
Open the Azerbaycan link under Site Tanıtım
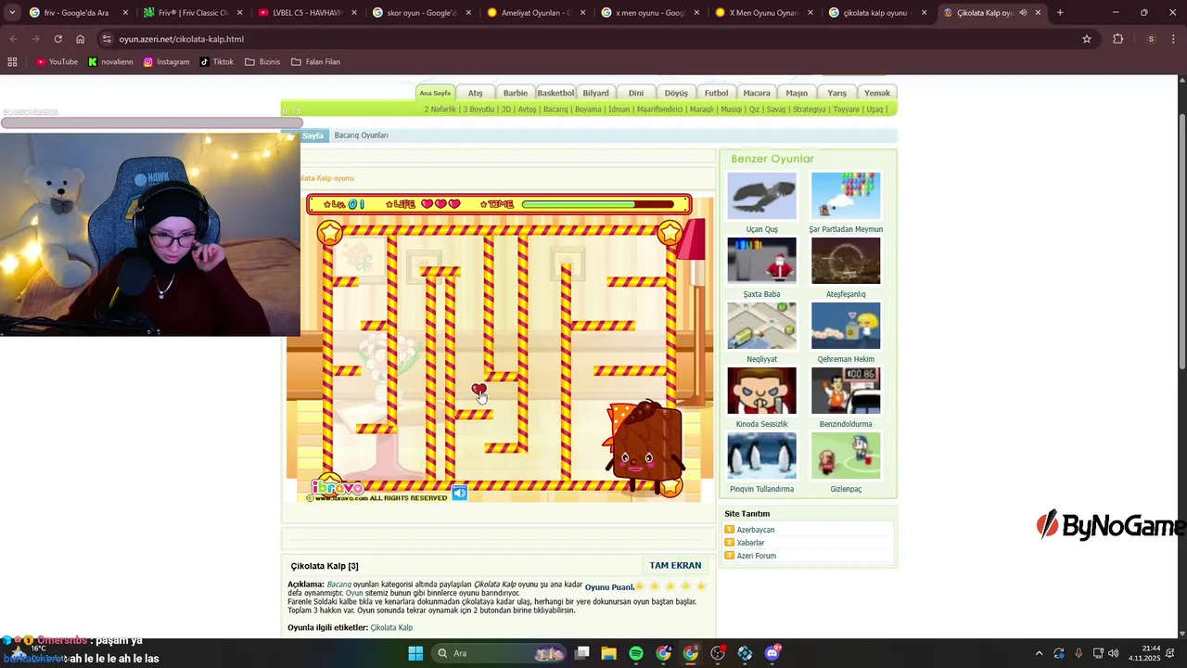756,530
